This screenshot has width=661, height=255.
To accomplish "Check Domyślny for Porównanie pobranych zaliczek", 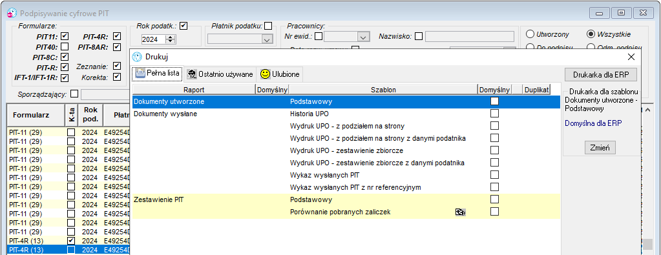I will (494, 211).
